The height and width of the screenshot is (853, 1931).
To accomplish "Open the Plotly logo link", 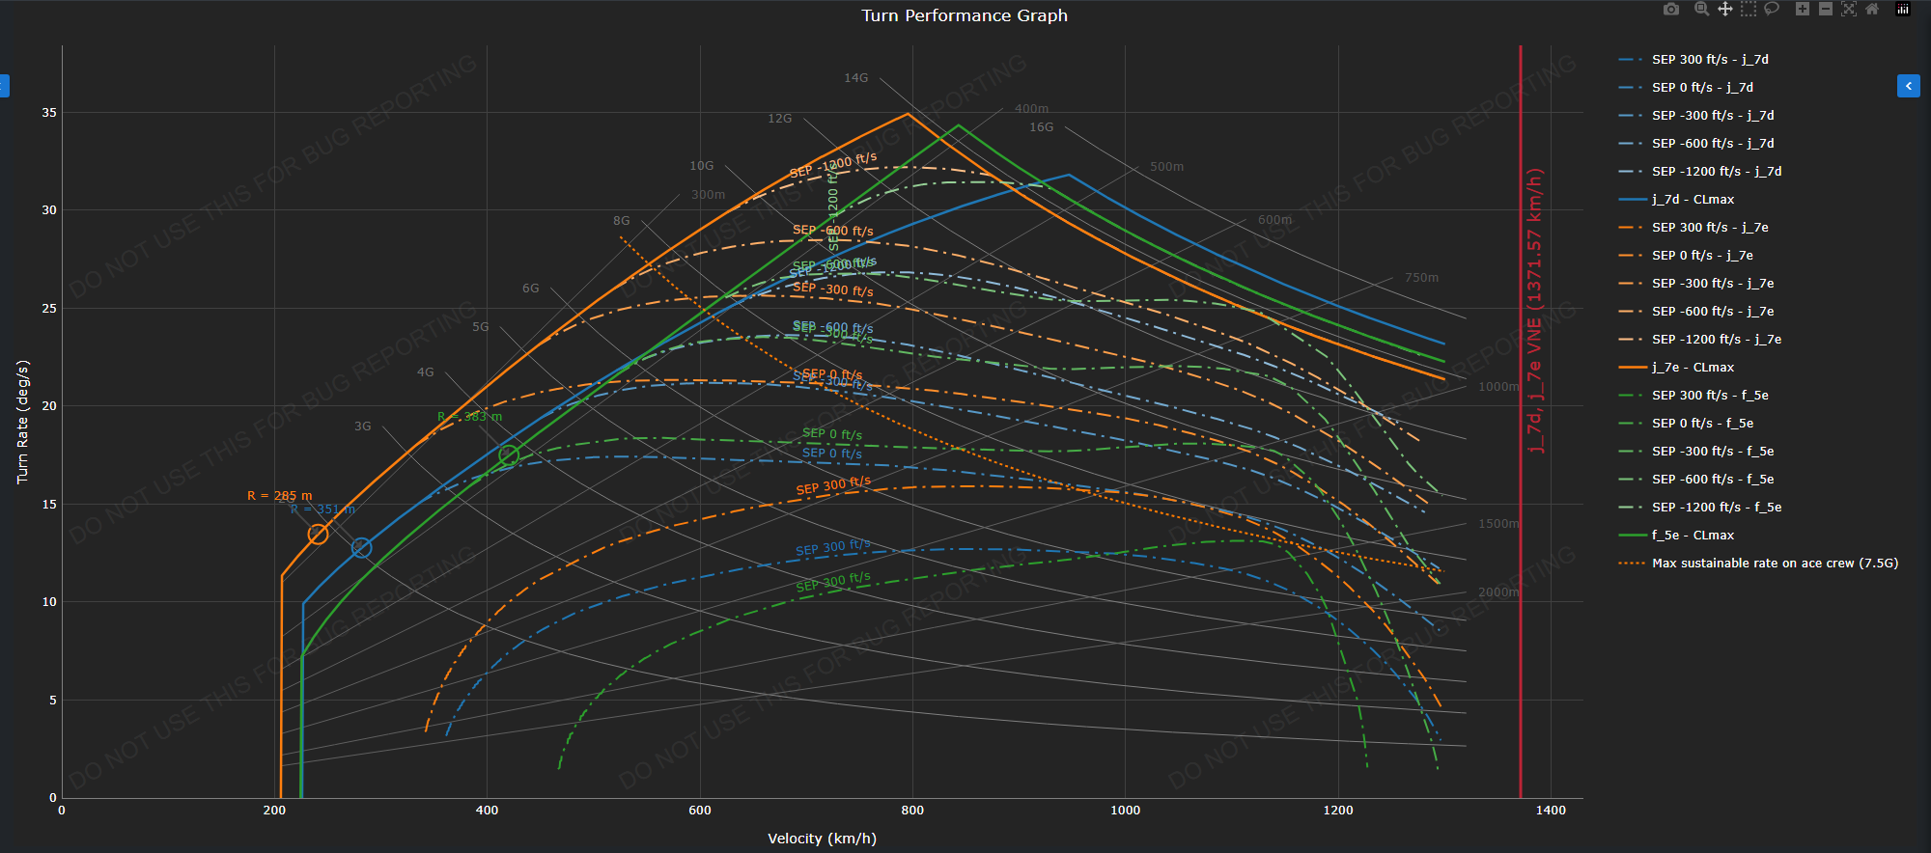I will pos(1902,9).
